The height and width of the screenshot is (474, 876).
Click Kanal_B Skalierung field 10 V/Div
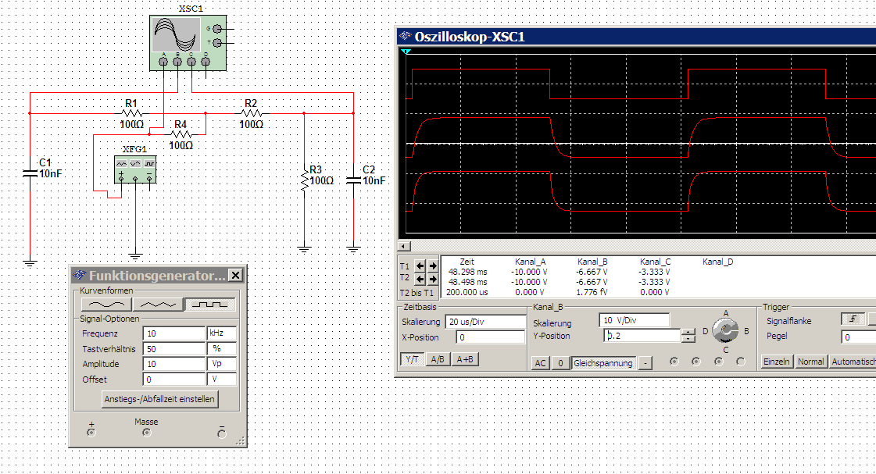(x=634, y=320)
